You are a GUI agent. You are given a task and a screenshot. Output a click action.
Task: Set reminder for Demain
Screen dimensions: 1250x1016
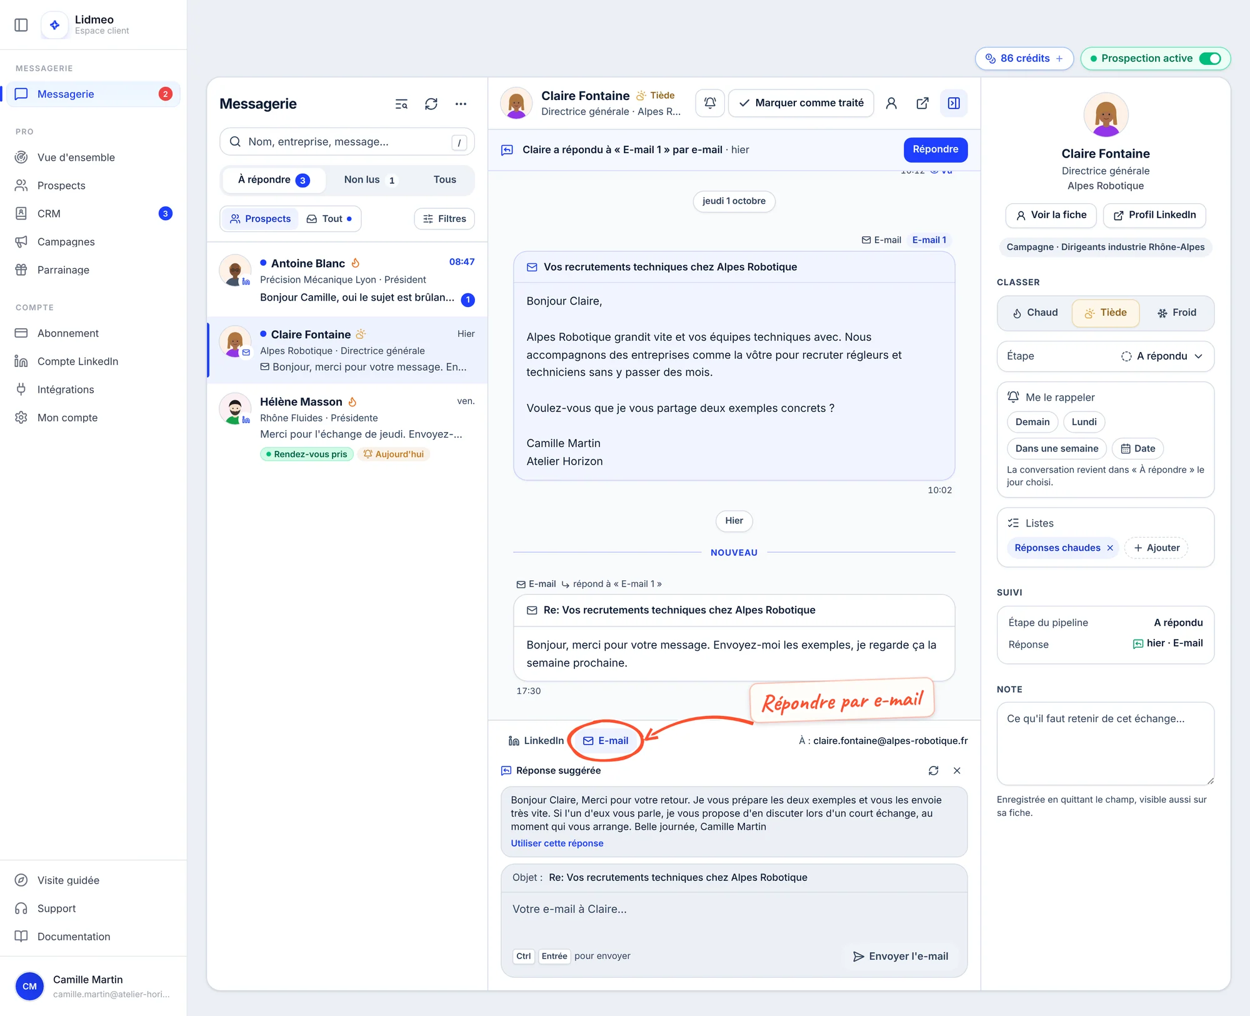(1032, 422)
